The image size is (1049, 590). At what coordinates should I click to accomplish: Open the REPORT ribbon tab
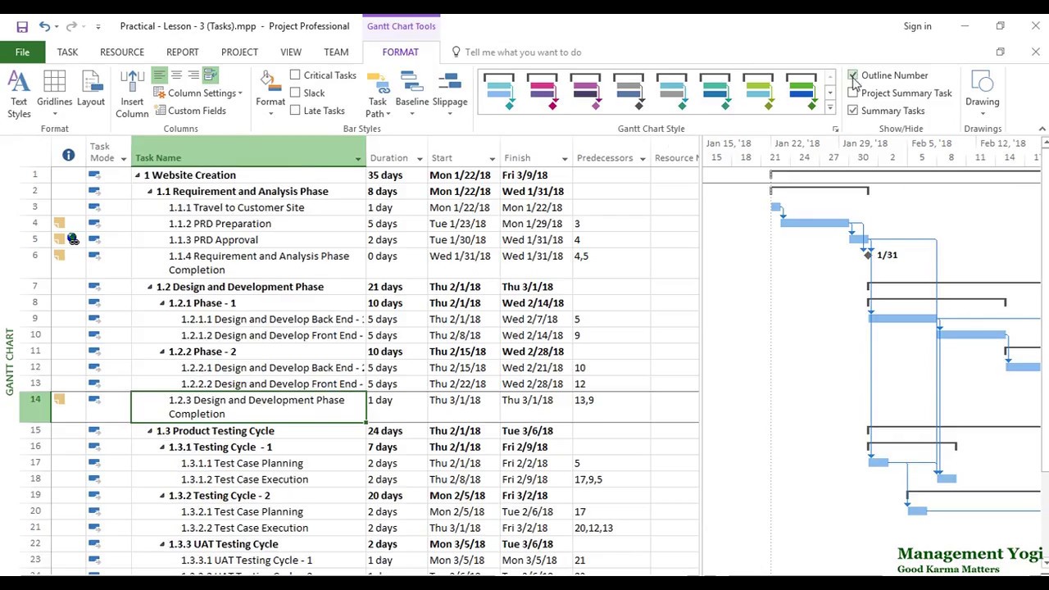[x=182, y=52]
